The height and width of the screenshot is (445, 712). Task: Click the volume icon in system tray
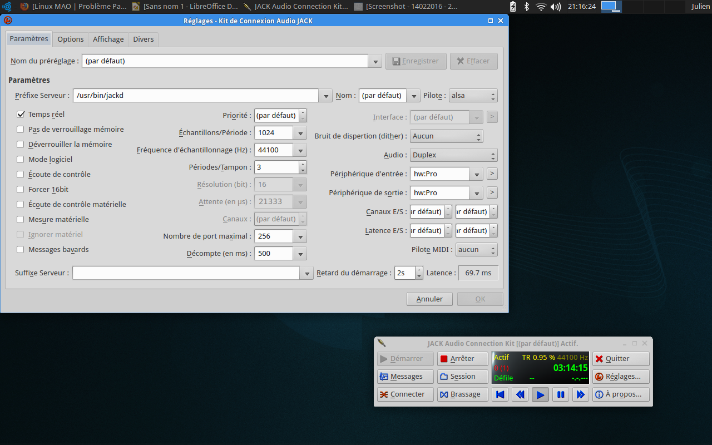(x=555, y=7)
